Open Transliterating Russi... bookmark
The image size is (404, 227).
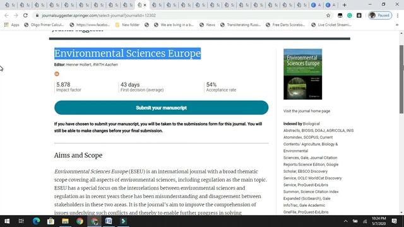click(241, 25)
